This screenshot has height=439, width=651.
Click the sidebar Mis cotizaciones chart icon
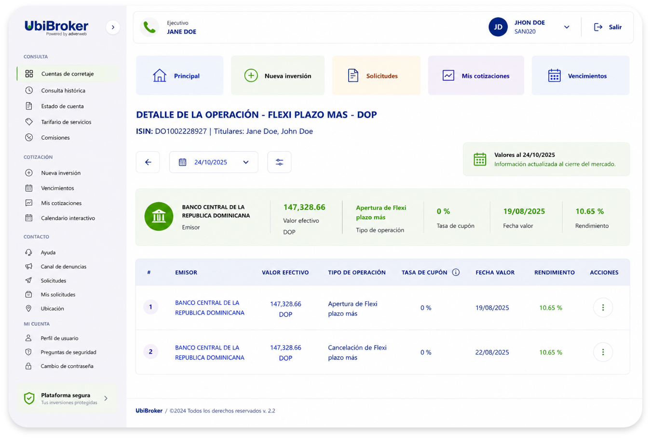29,203
